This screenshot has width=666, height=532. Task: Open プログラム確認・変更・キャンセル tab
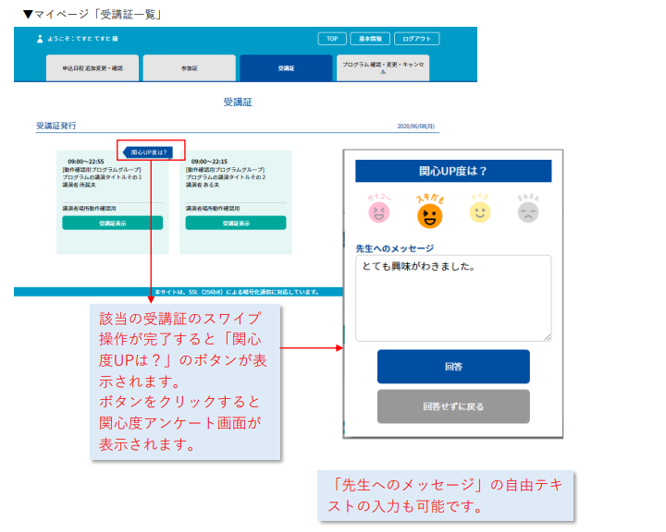(383, 67)
